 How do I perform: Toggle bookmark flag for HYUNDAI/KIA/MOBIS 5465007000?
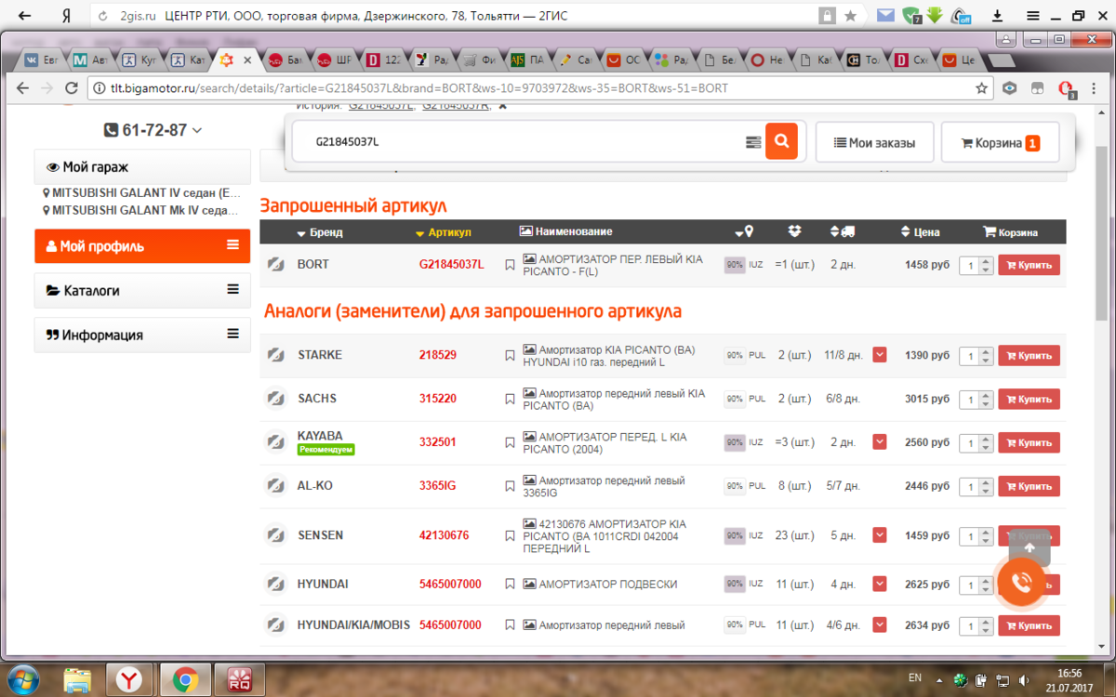pyautogui.click(x=510, y=625)
